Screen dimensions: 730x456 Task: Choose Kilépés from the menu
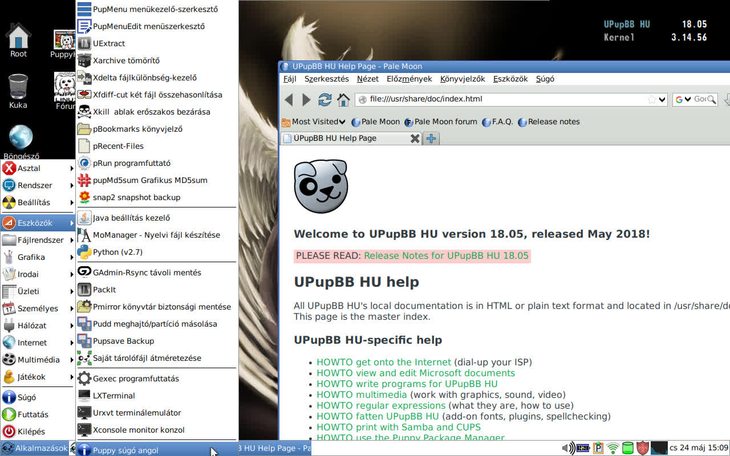pos(38,431)
